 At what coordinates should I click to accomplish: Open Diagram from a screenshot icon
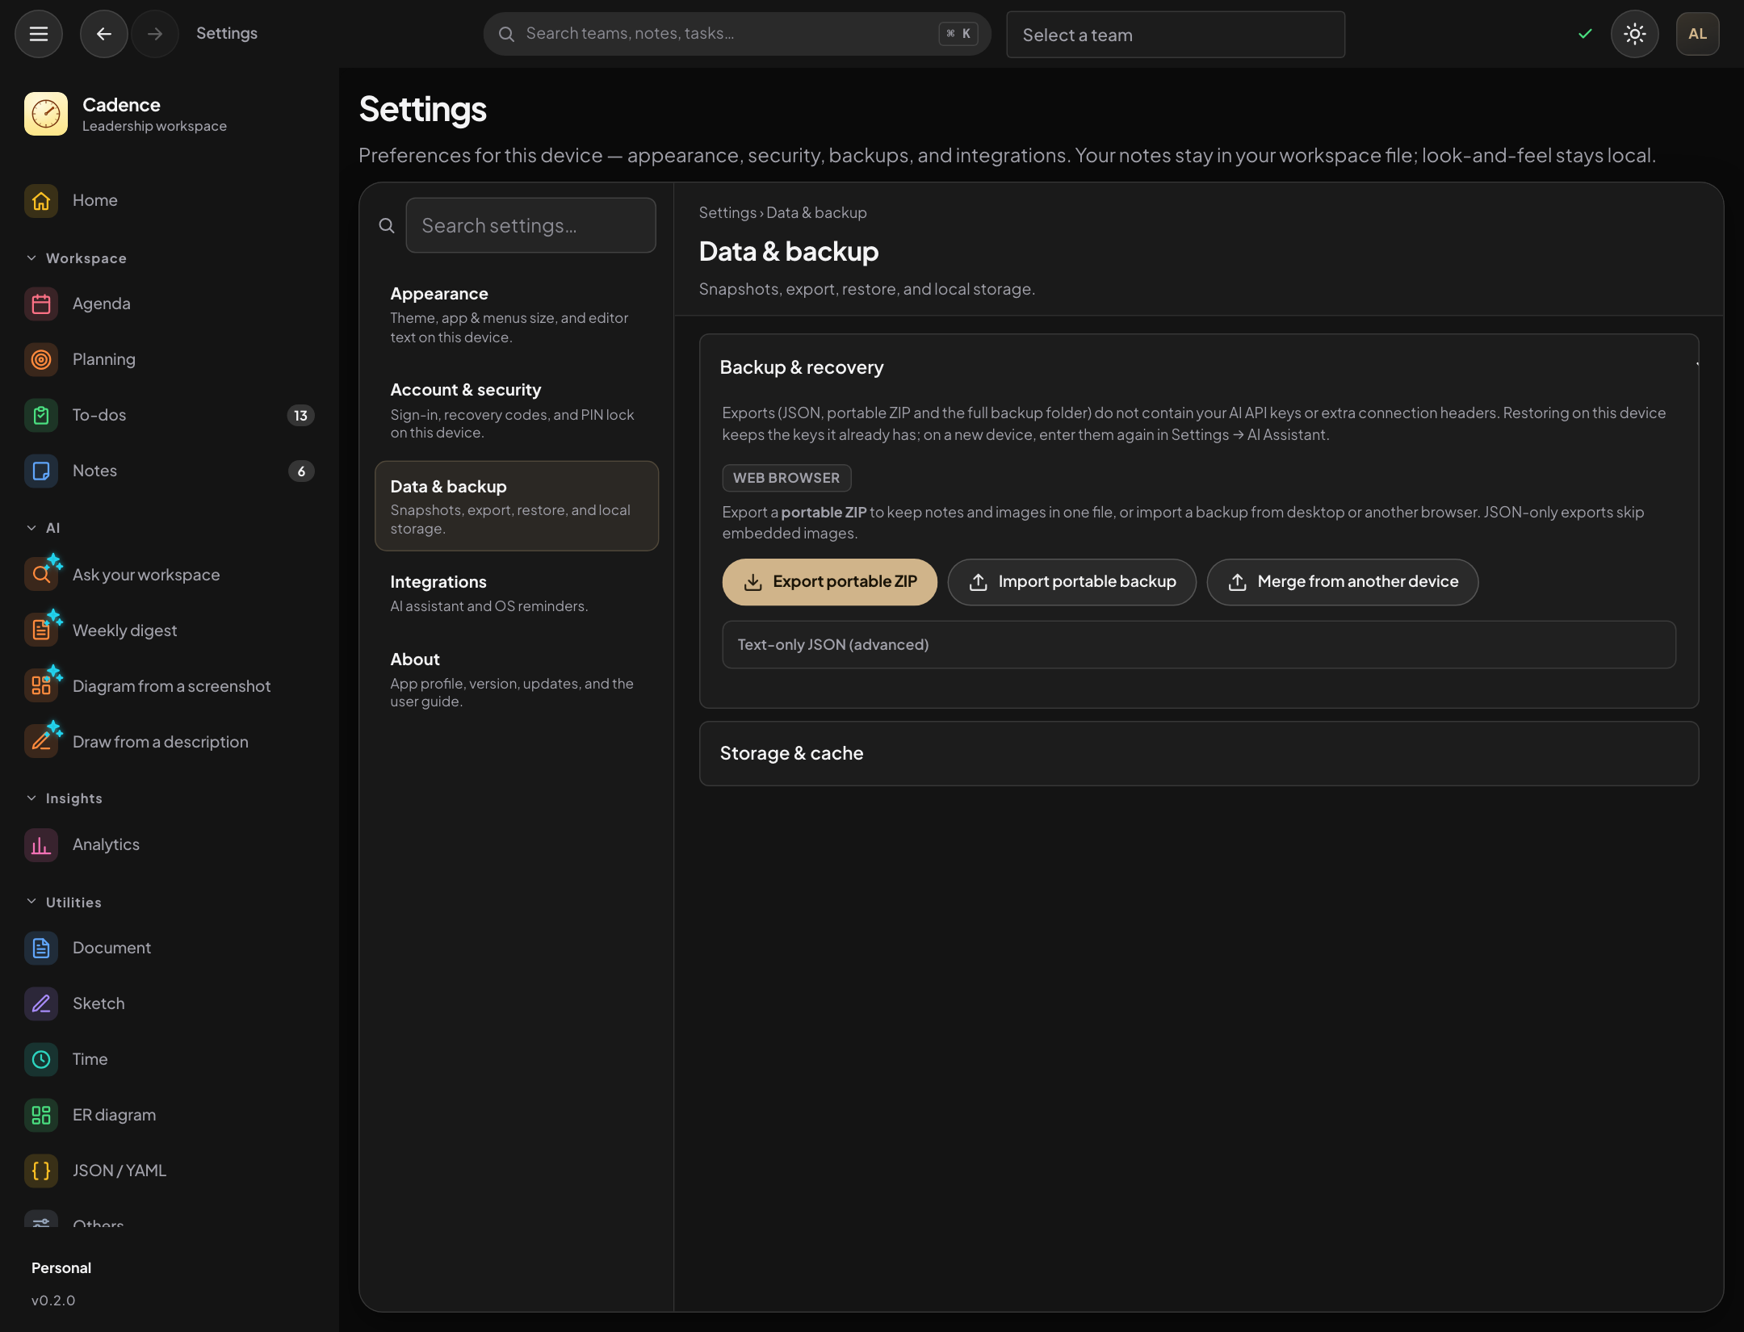coord(41,686)
